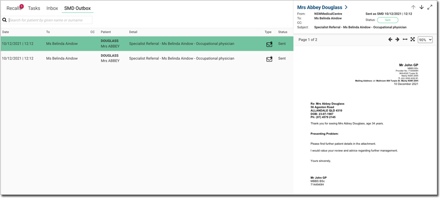
Task: Go to previous page of document
Action: [x=390, y=40]
